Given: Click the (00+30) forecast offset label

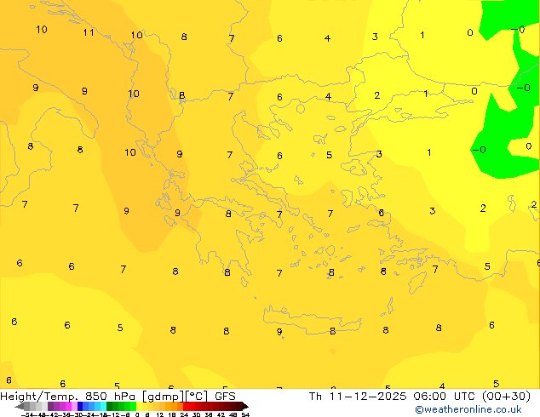Looking at the screenshot, I should pos(506,397).
